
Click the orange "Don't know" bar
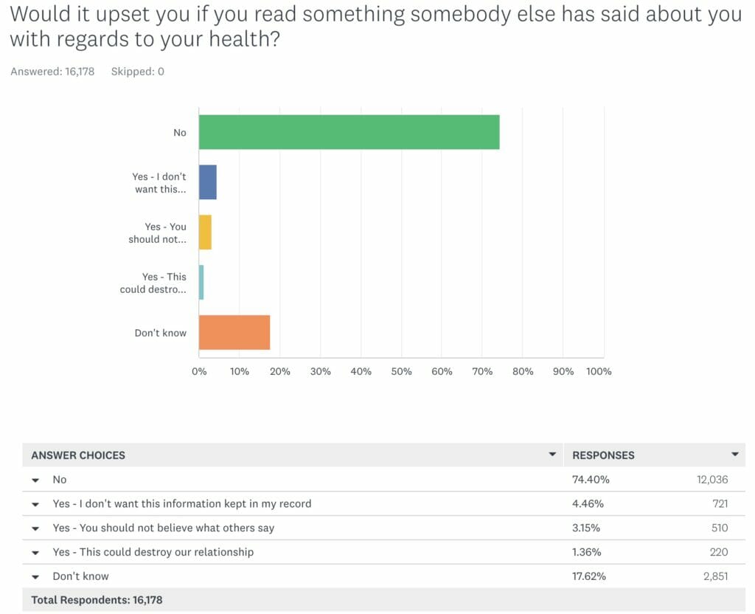pyautogui.click(x=234, y=333)
